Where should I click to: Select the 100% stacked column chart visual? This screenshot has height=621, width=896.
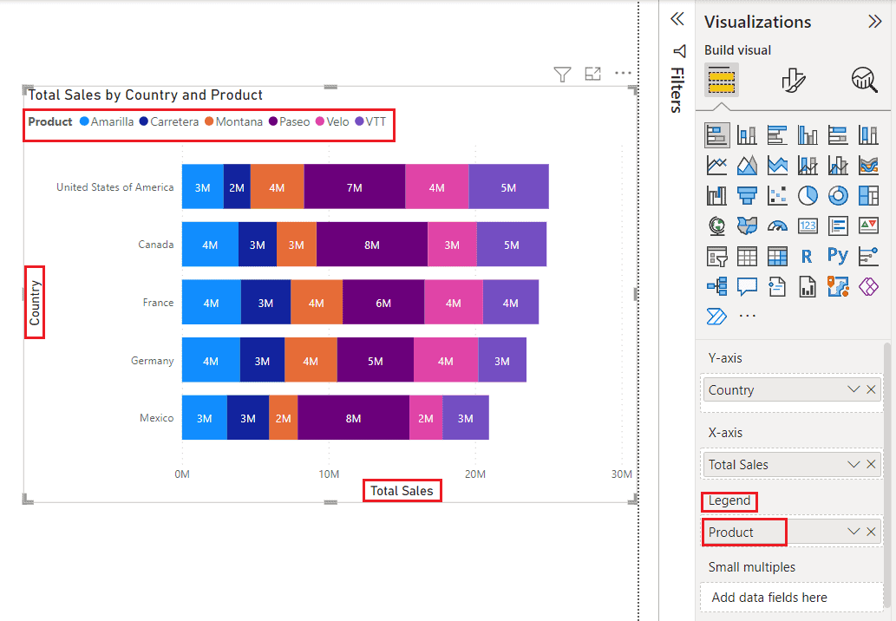(868, 135)
